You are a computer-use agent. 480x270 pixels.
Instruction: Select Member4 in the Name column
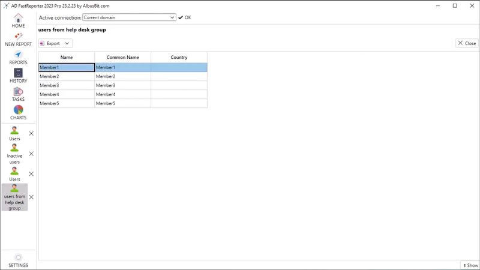point(67,94)
